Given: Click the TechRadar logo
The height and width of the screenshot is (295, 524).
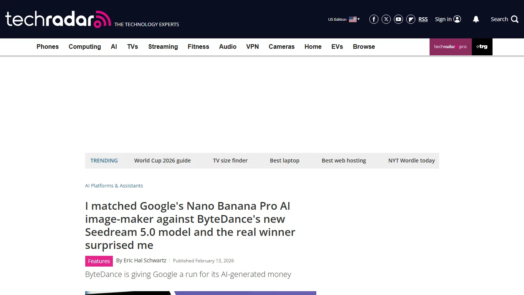Looking at the screenshot, I should coord(58,19).
